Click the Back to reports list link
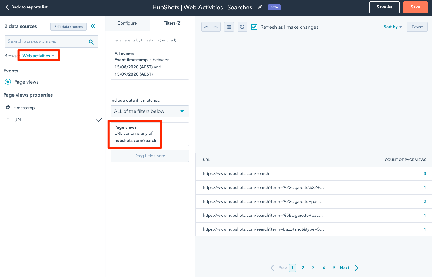 coord(27,7)
